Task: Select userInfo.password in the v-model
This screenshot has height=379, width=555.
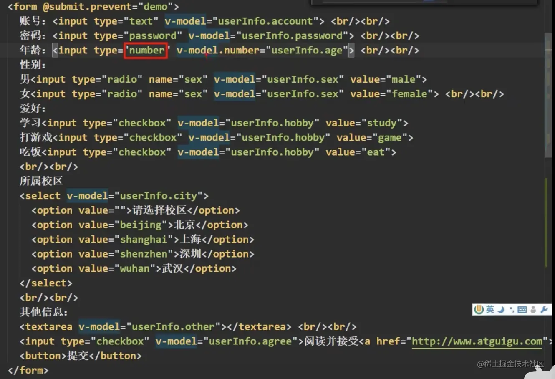Action: (292, 36)
